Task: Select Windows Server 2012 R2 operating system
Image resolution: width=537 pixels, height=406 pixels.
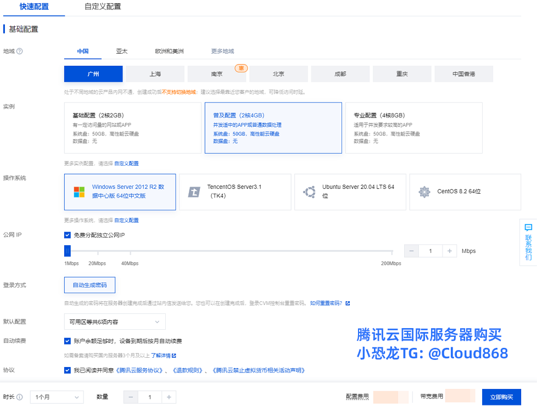Action: point(120,192)
